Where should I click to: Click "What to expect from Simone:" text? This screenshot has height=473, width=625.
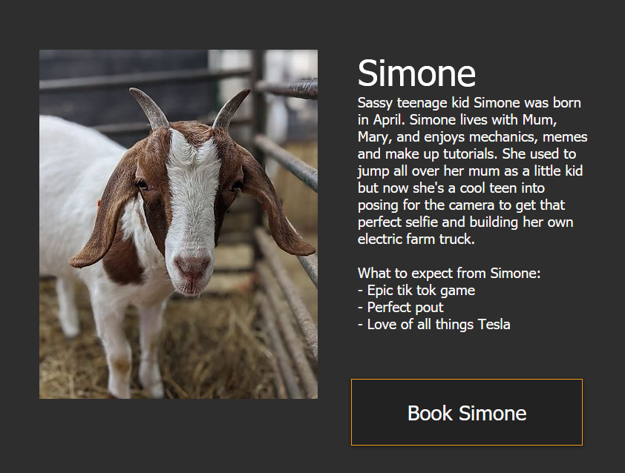coord(449,273)
